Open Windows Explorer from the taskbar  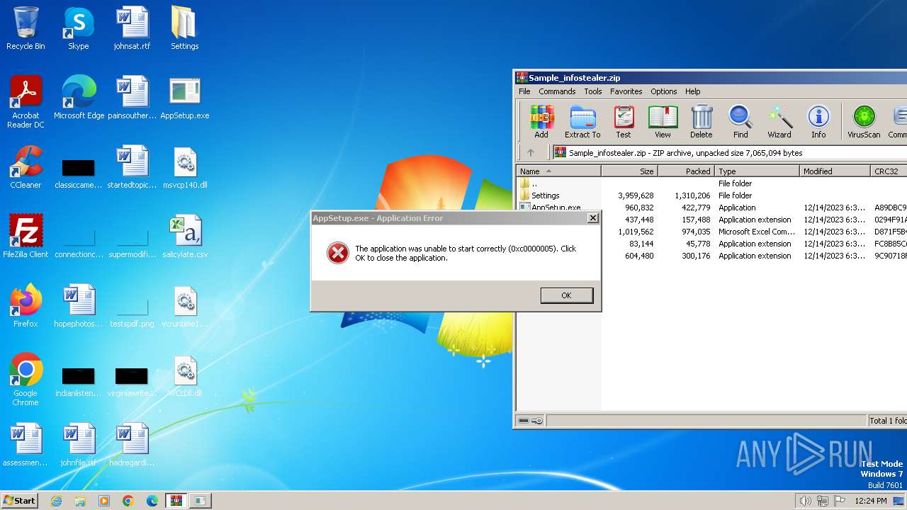[x=80, y=501]
